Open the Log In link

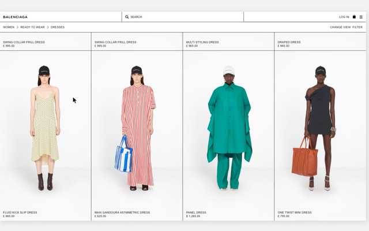344,17
